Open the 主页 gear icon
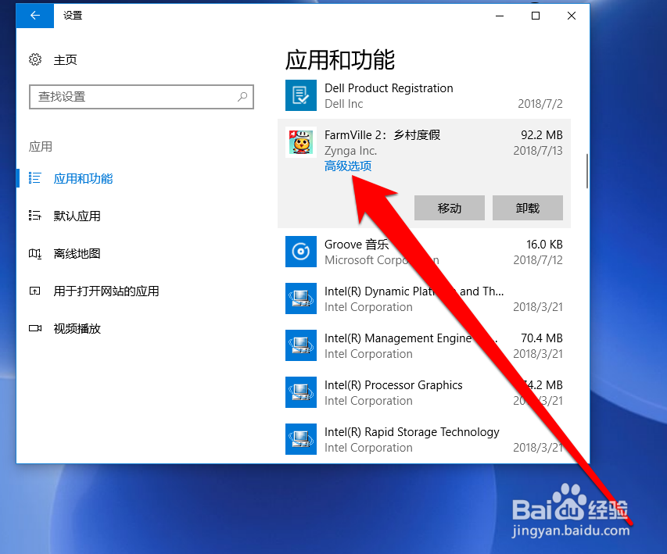The image size is (667, 554). [x=35, y=59]
